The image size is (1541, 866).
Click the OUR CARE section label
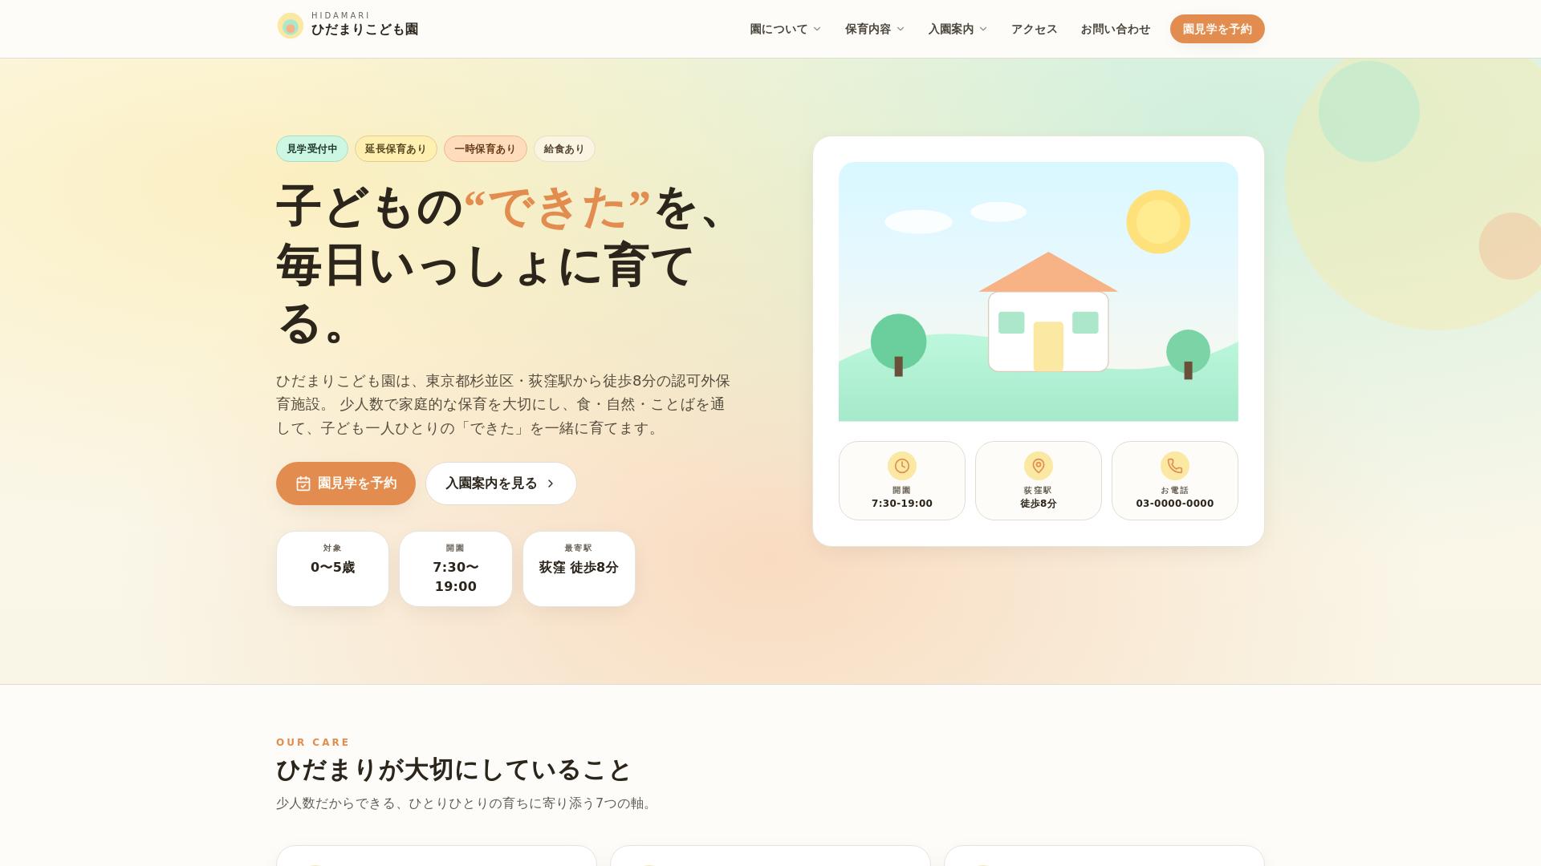click(313, 743)
